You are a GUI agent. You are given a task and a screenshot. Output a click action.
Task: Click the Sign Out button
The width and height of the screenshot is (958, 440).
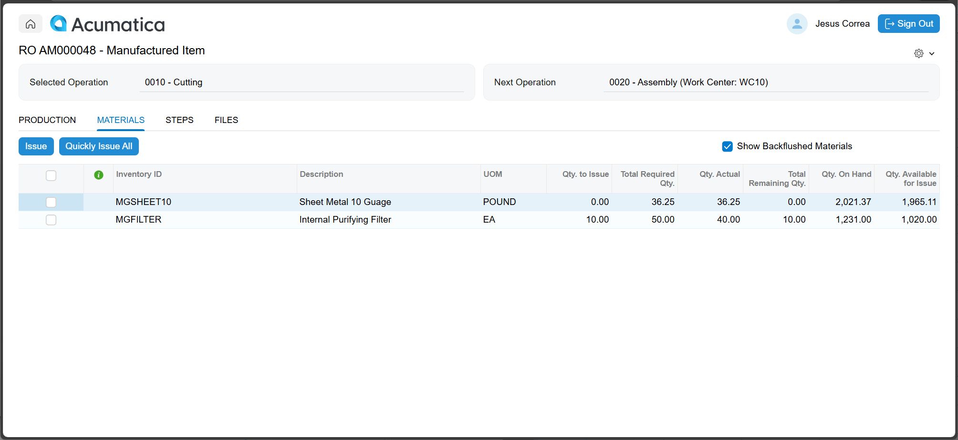[908, 23]
